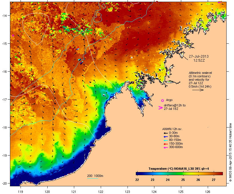This screenshot has height=194, width=234.
Task: Click the '(0.1m contours)' text
Action: click(x=199, y=76)
